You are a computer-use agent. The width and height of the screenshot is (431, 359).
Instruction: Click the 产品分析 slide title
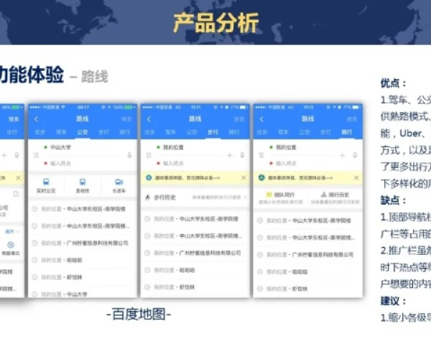(x=216, y=23)
